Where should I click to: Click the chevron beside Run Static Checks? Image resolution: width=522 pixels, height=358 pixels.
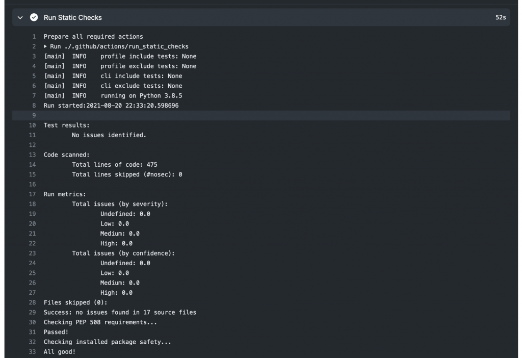[x=21, y=17]
